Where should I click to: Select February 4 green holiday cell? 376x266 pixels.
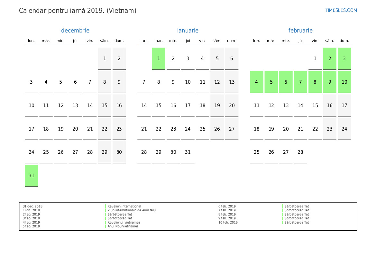(x=257, y=82)
